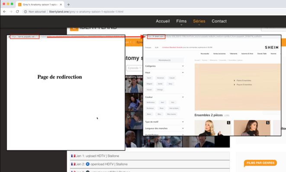Toggle the Vacances filter chip

(161, 78)
